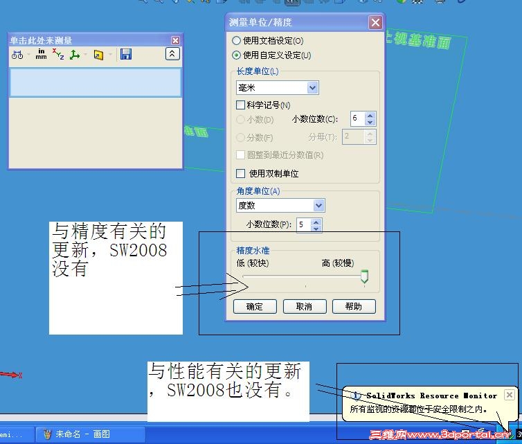Decrease angle 小数位数(P) with down arrow
Image resolution: width=522 pixels, height=444 pixels.
coord(316,229)
